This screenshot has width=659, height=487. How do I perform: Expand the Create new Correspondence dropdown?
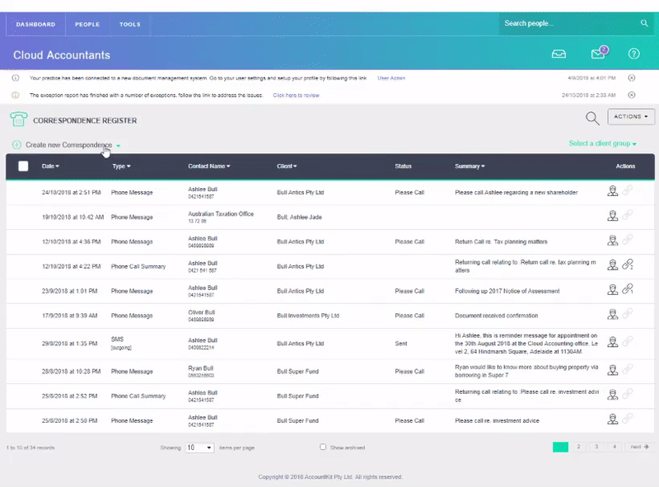117,143
